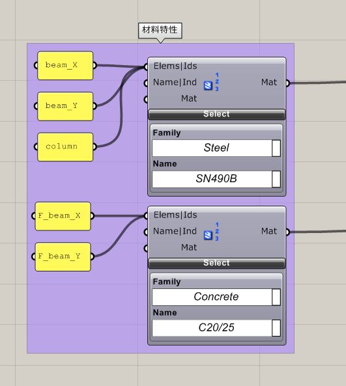Select the F_beam_Y parameter node
The width and height of the screenshot is (346, 386).
[x=63, y=256]
